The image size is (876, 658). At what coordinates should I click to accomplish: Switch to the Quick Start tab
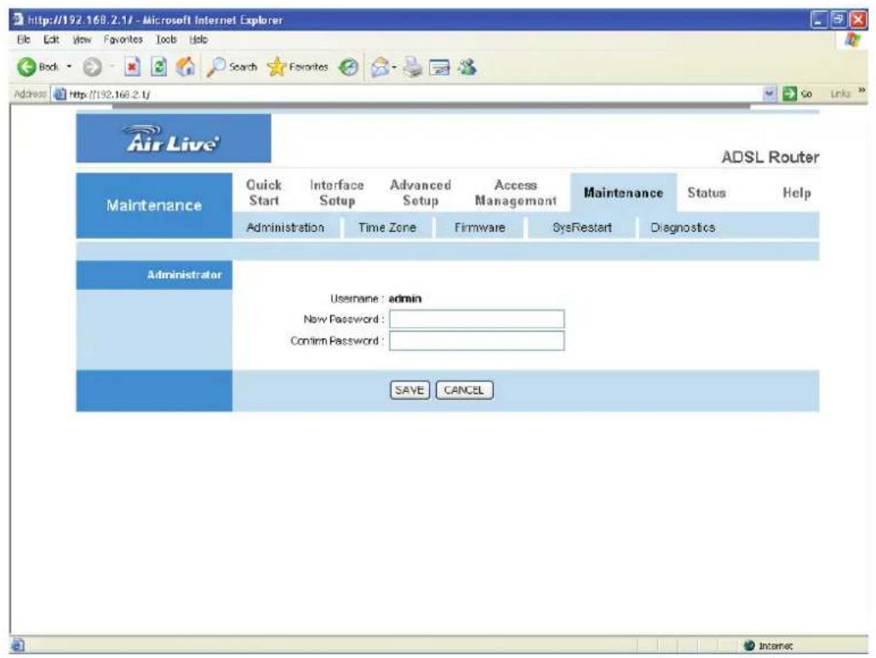tap(264, 192)
